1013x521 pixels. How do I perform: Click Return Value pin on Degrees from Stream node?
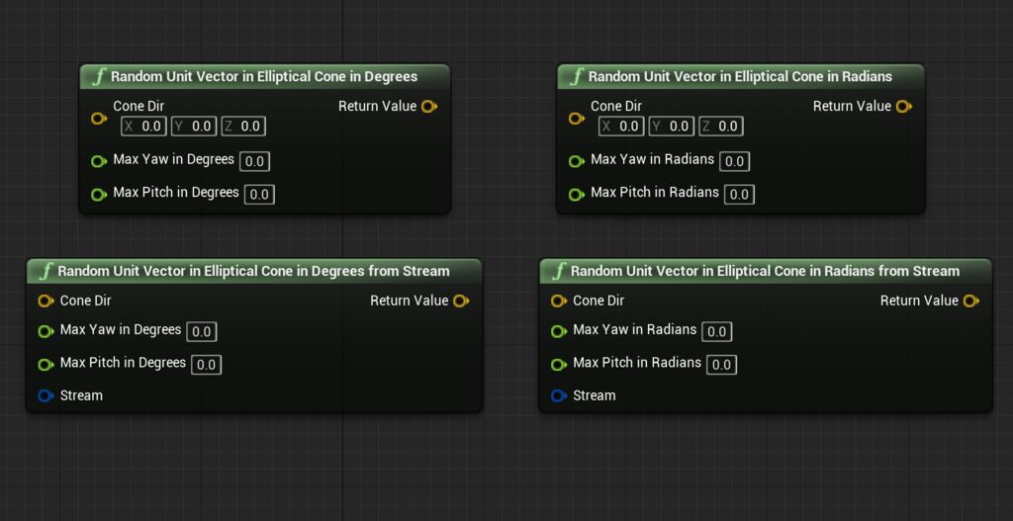[461, 301]
